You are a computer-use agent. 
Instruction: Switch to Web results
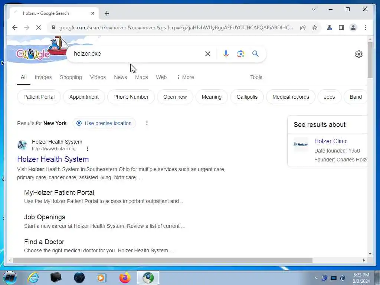(x=161, y=77)
